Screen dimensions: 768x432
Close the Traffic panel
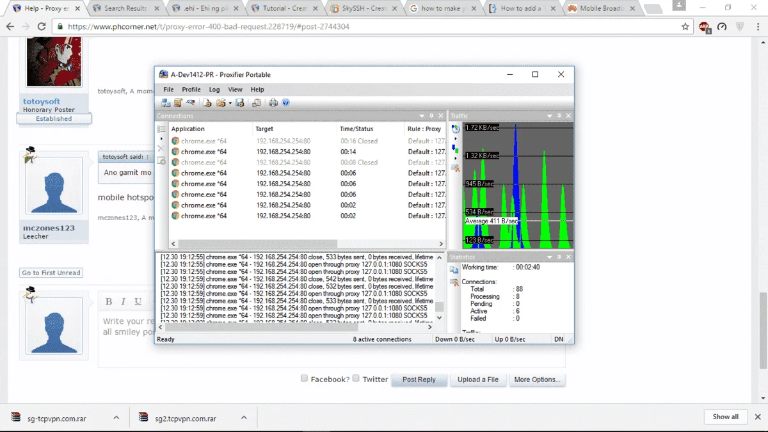click(x=568, y=116)
